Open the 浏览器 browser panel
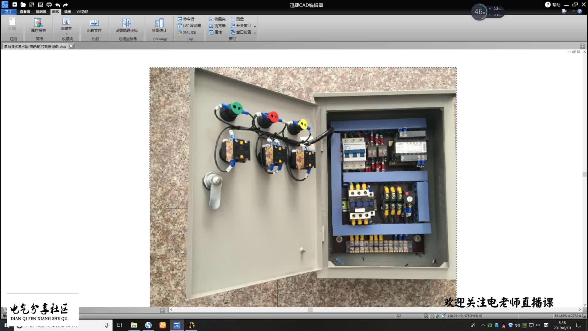588x331 pixels. tap(217, 26)
